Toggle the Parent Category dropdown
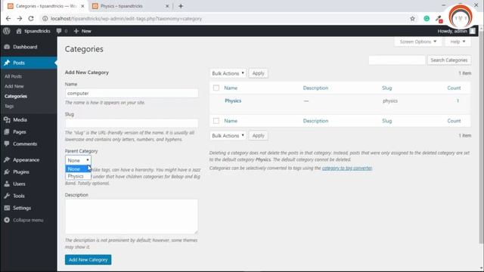 point(78,160)
